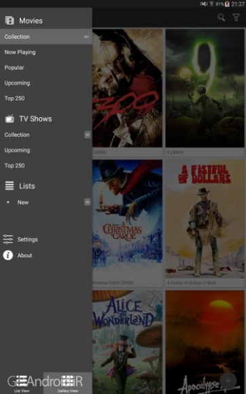Tap the Movies Collection count badge
This screenshot has width=246, height=394.
click(x=86, y=37)
